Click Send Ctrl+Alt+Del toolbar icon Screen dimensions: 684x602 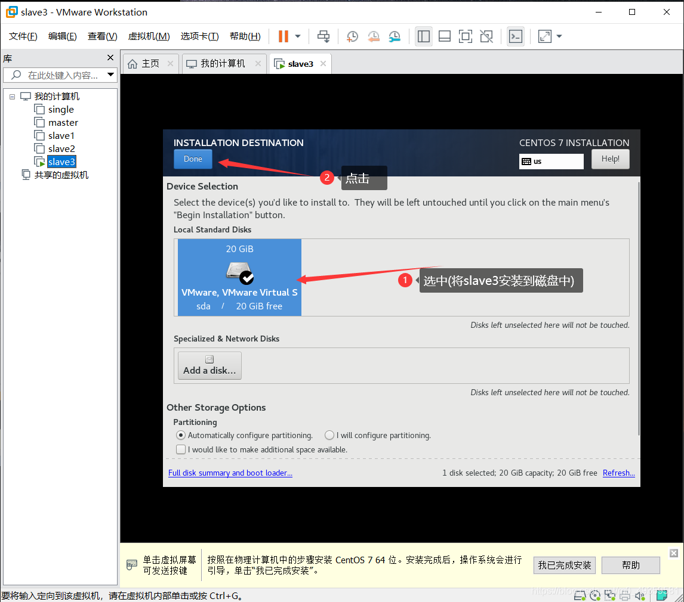pyautogui.click(x=323, y=36)
